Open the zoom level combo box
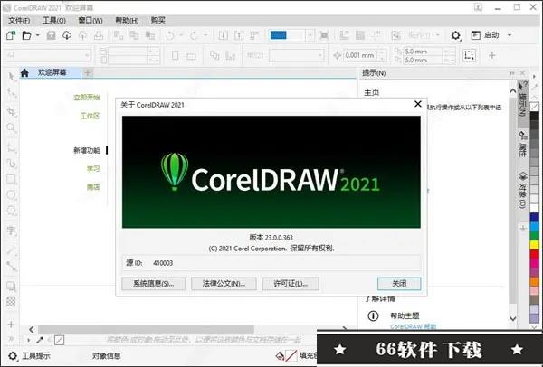 tap(291, 35)
